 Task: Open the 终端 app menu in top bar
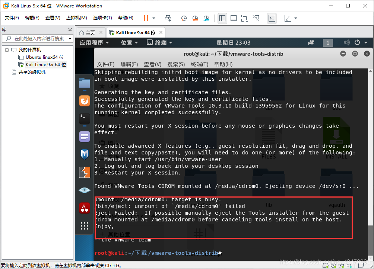point(159,43)
